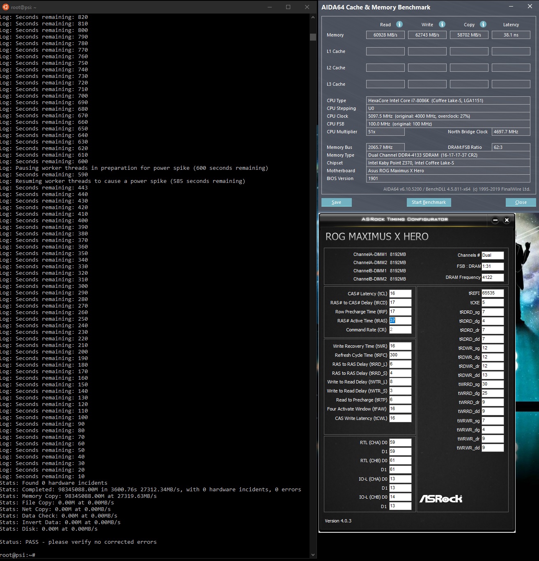
Task: Click the tRRD_L RAS to RAS Delay field
Action: tap(400, 364)
